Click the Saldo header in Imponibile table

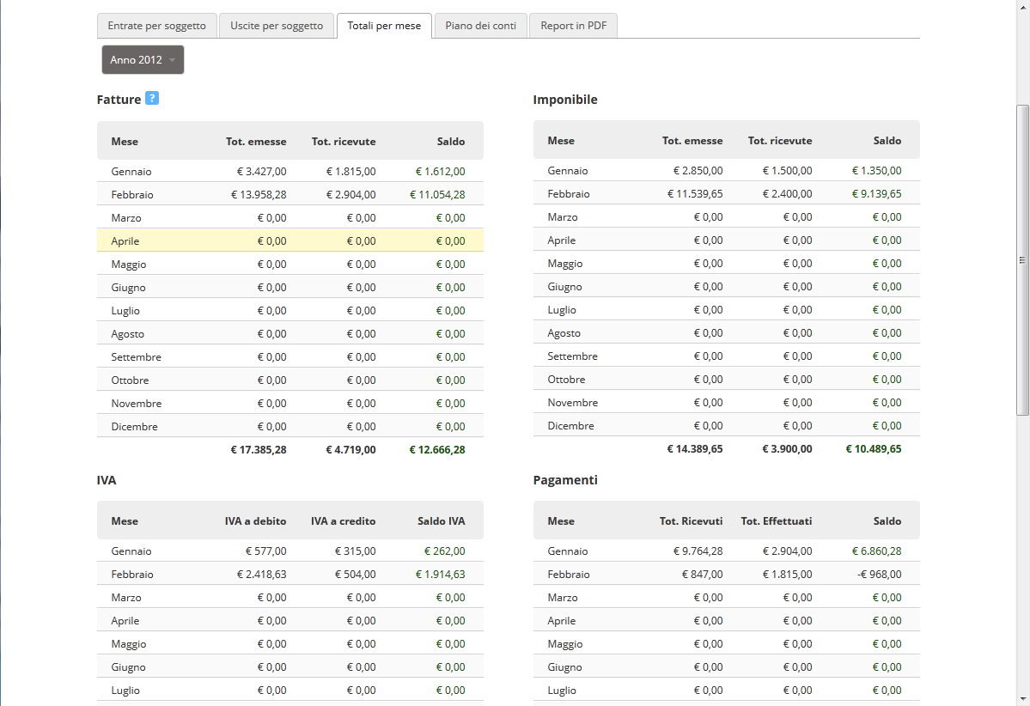pos(887,141)
